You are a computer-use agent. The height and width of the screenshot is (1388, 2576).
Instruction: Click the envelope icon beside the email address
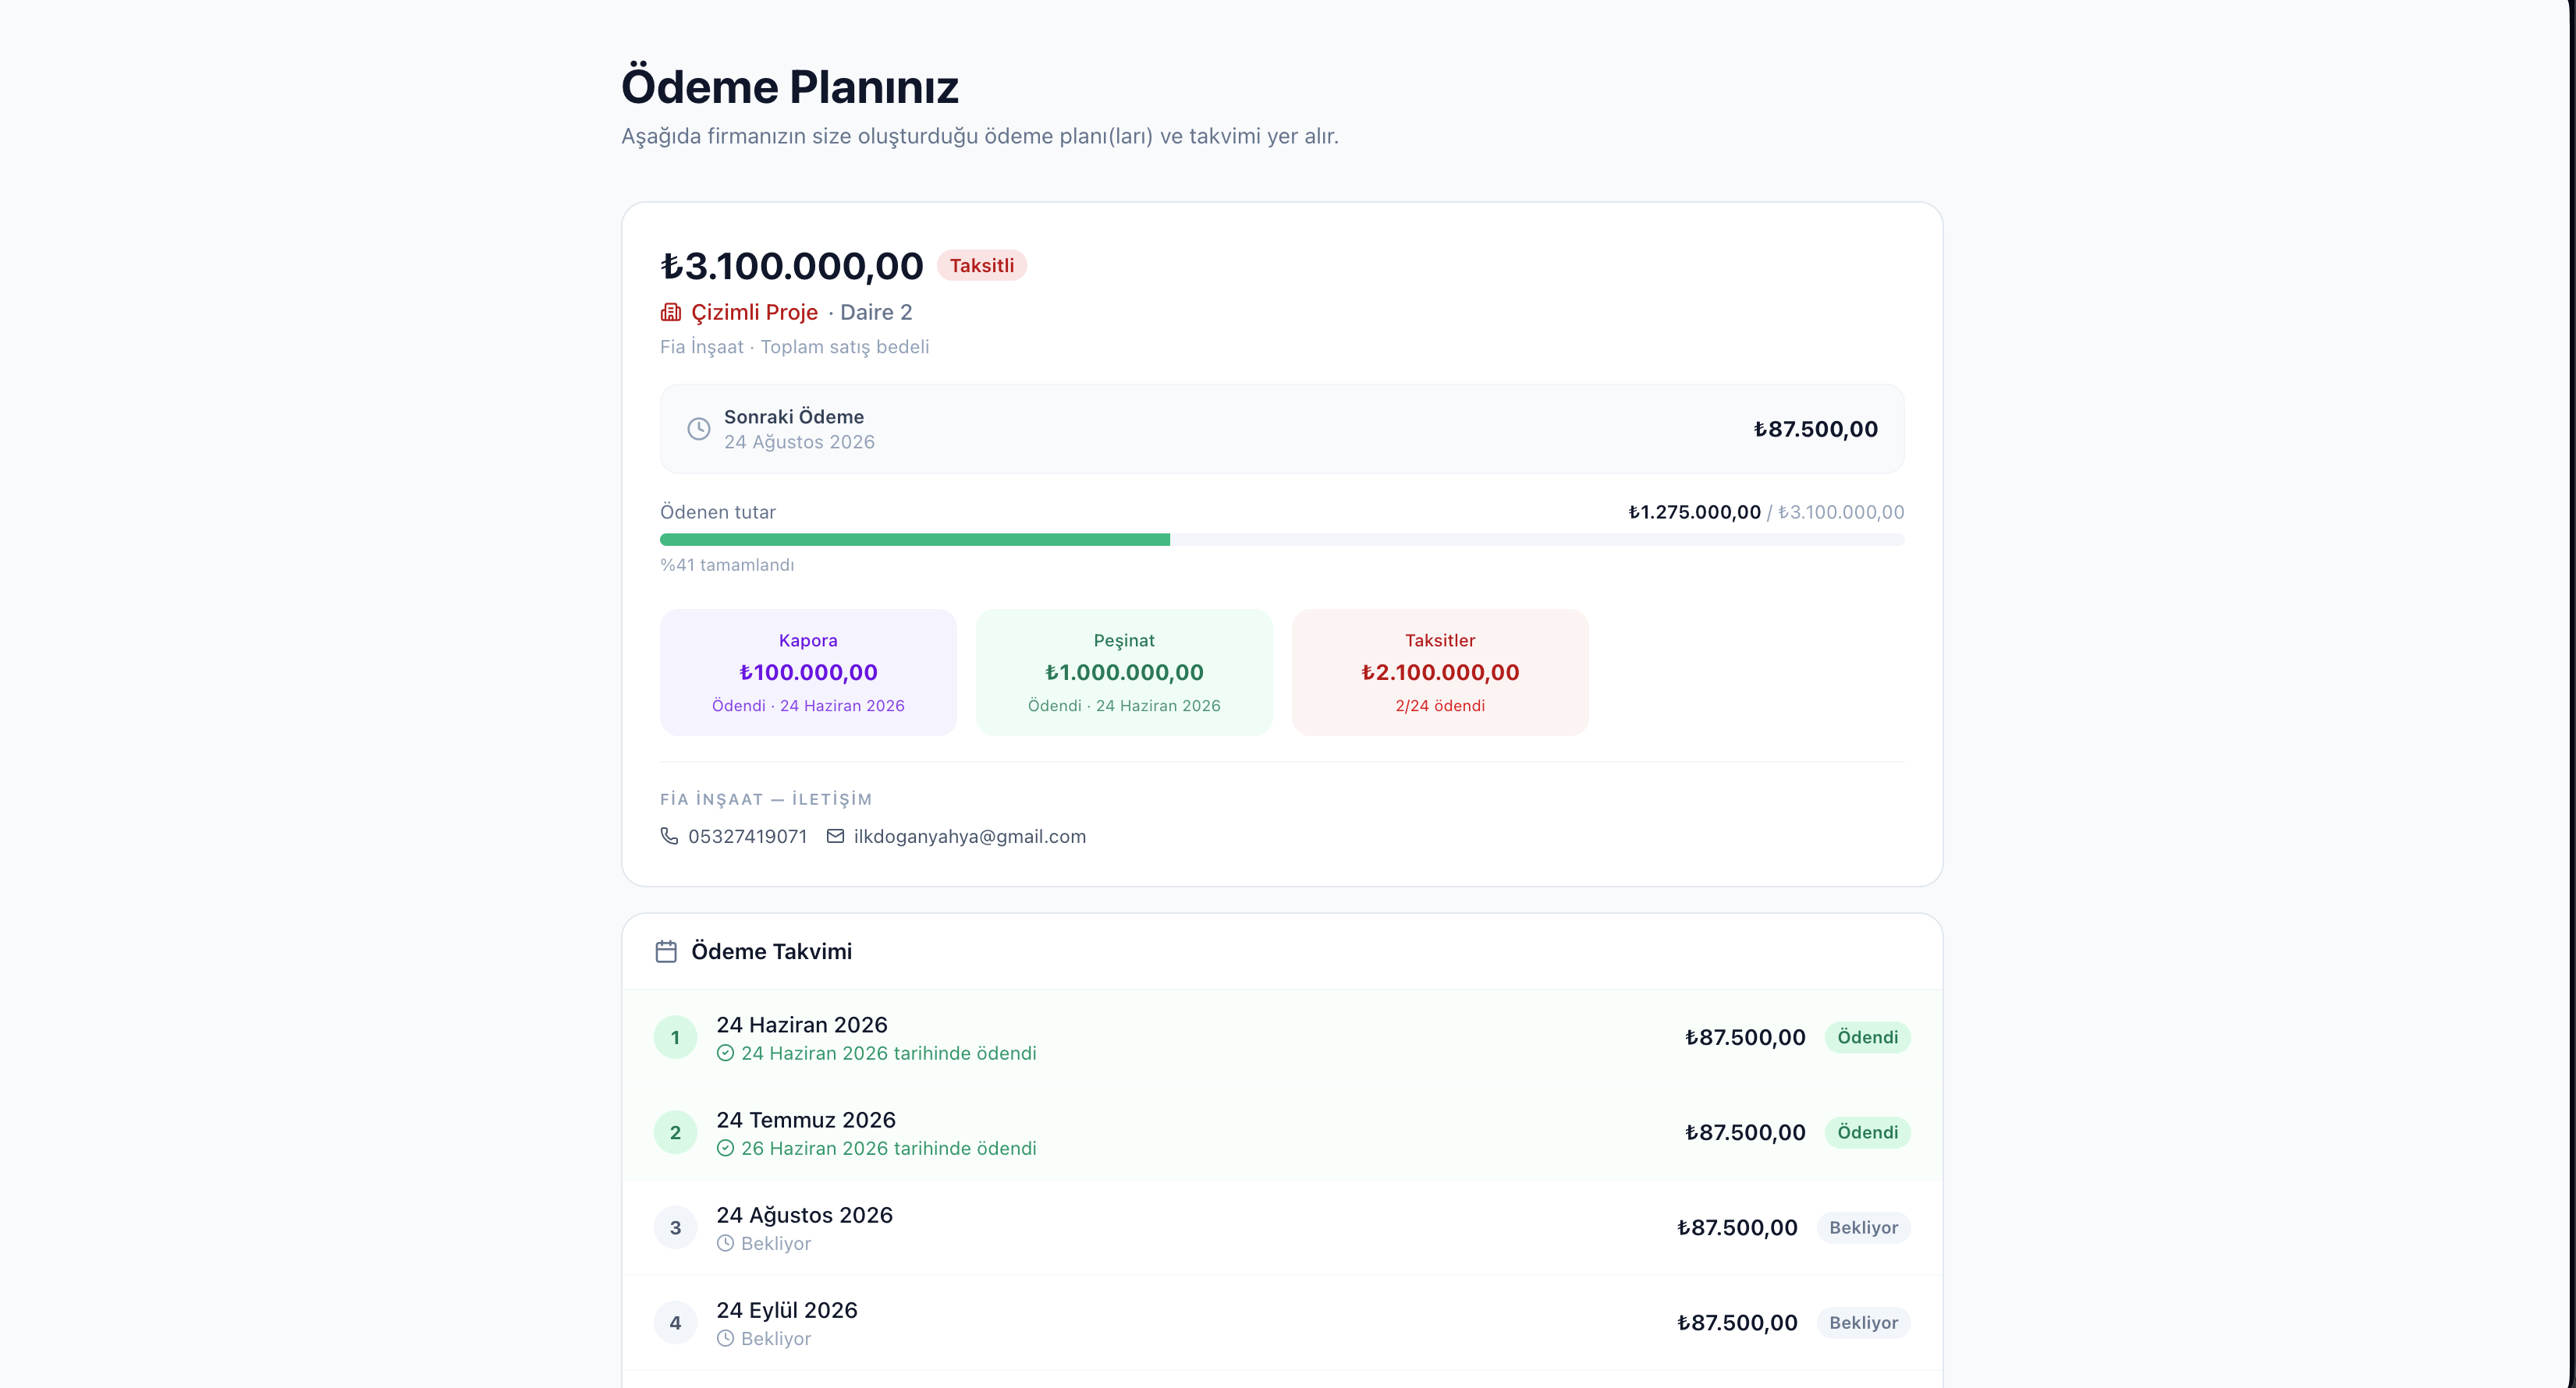tap(835, 835)
